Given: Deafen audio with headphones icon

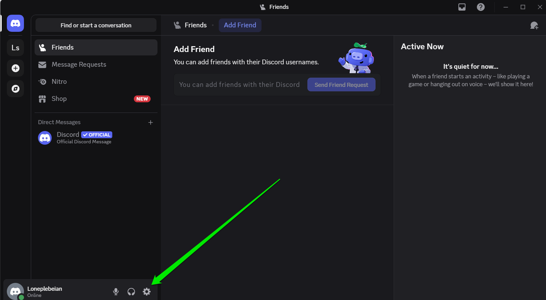Looking at the screenshot, I should 131,291.
